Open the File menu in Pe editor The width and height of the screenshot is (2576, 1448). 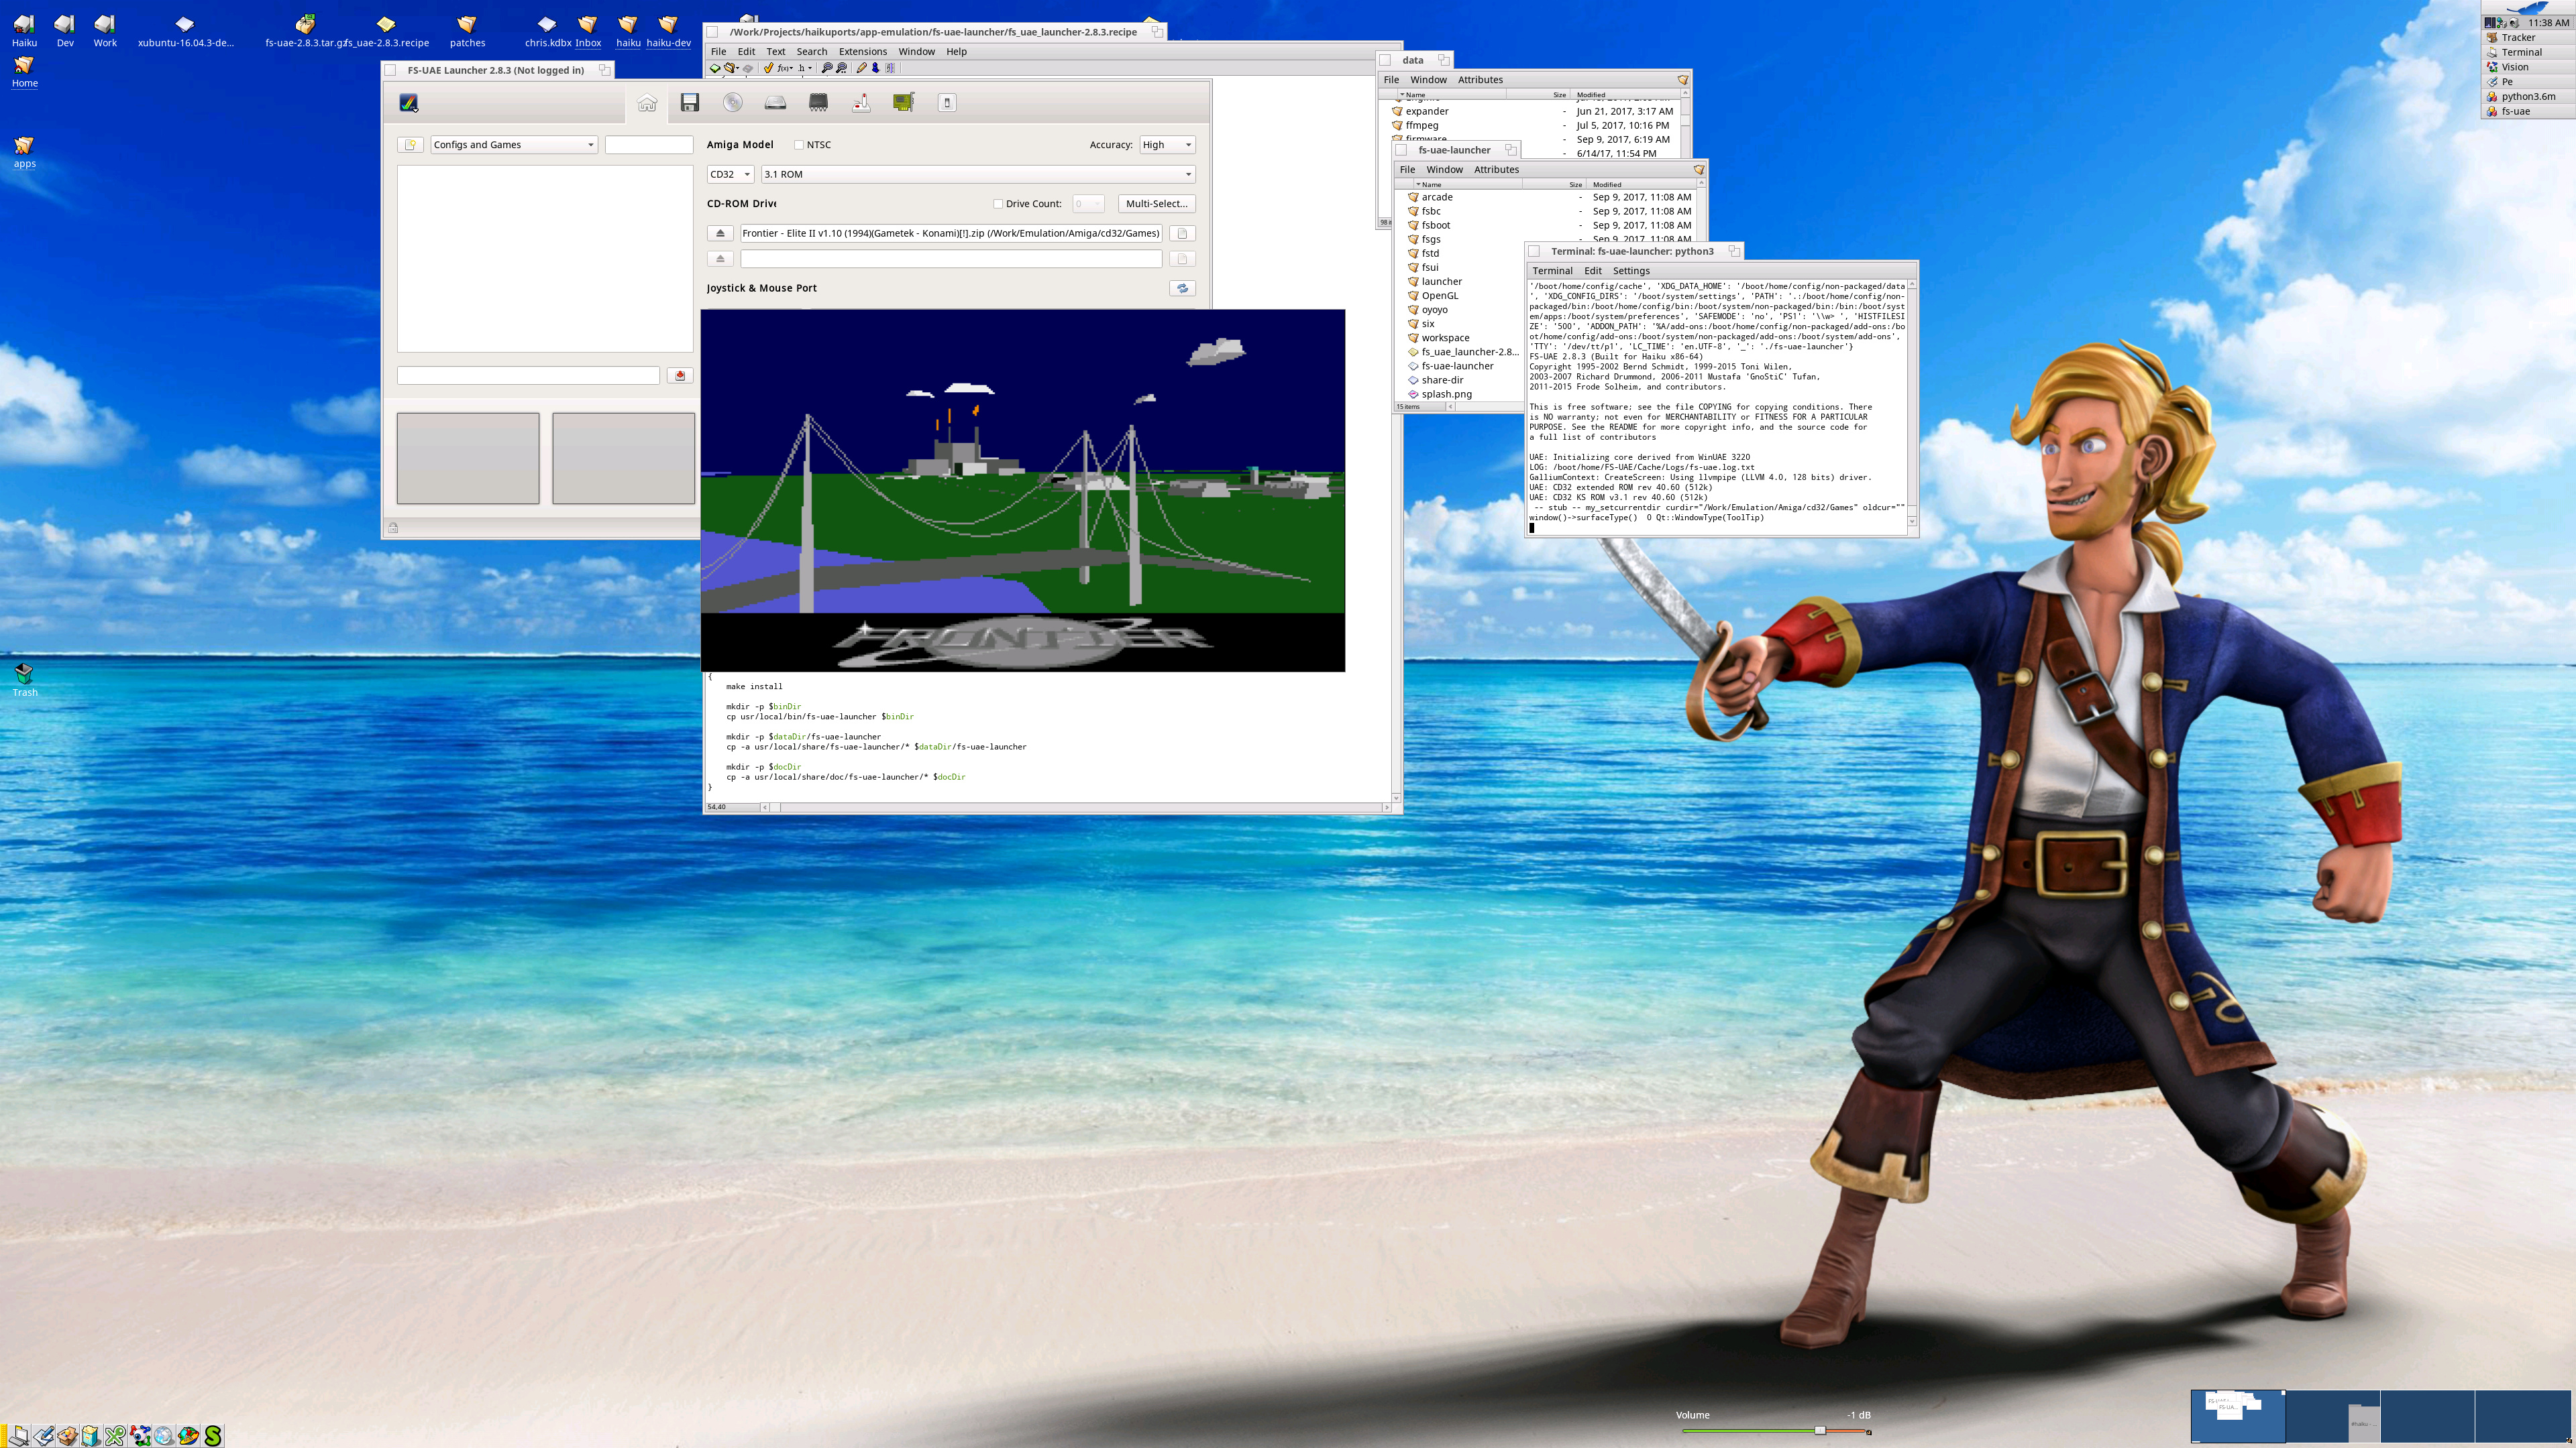pyautogui.click(x=718, y=52)
